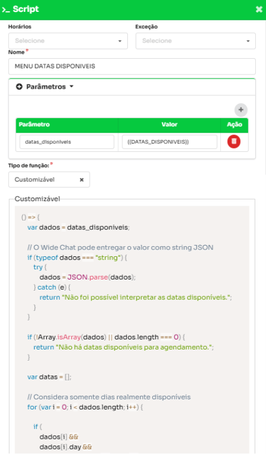Open the Tipo de função Customizável dropdown
The width and height of the screenshot is (266, 454).
tap(49, 180)
